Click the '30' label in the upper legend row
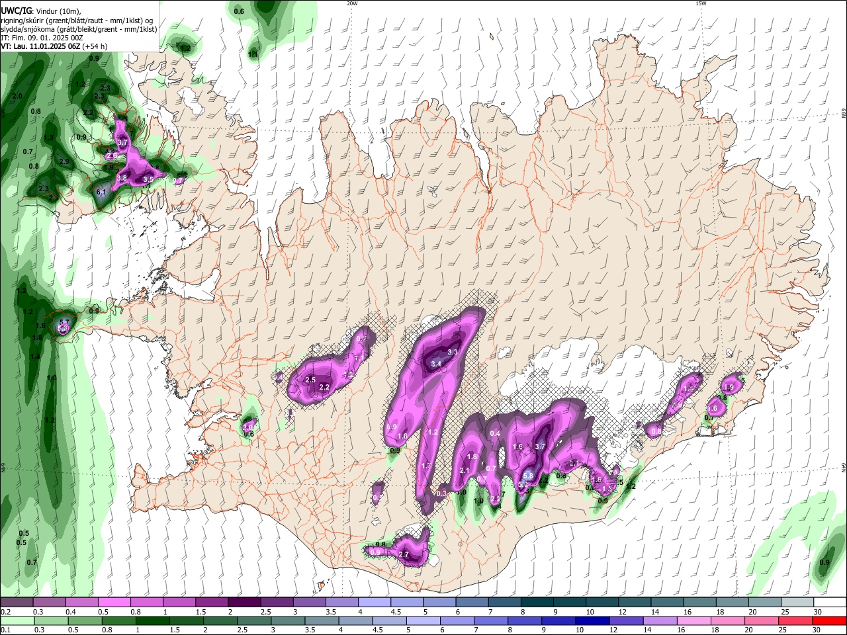The image size is (847, 635). pos(817,613)
